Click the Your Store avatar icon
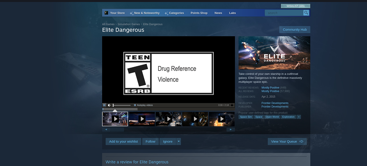The image size is (367, 166). click(106, 13)
